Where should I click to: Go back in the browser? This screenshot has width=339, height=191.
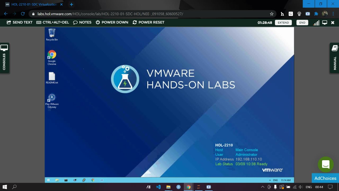click(x=6, y=14)
